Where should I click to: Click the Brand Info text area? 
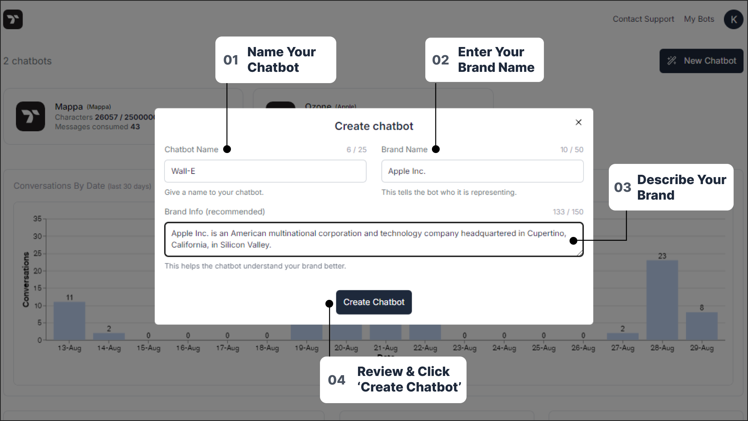point(374,239)
